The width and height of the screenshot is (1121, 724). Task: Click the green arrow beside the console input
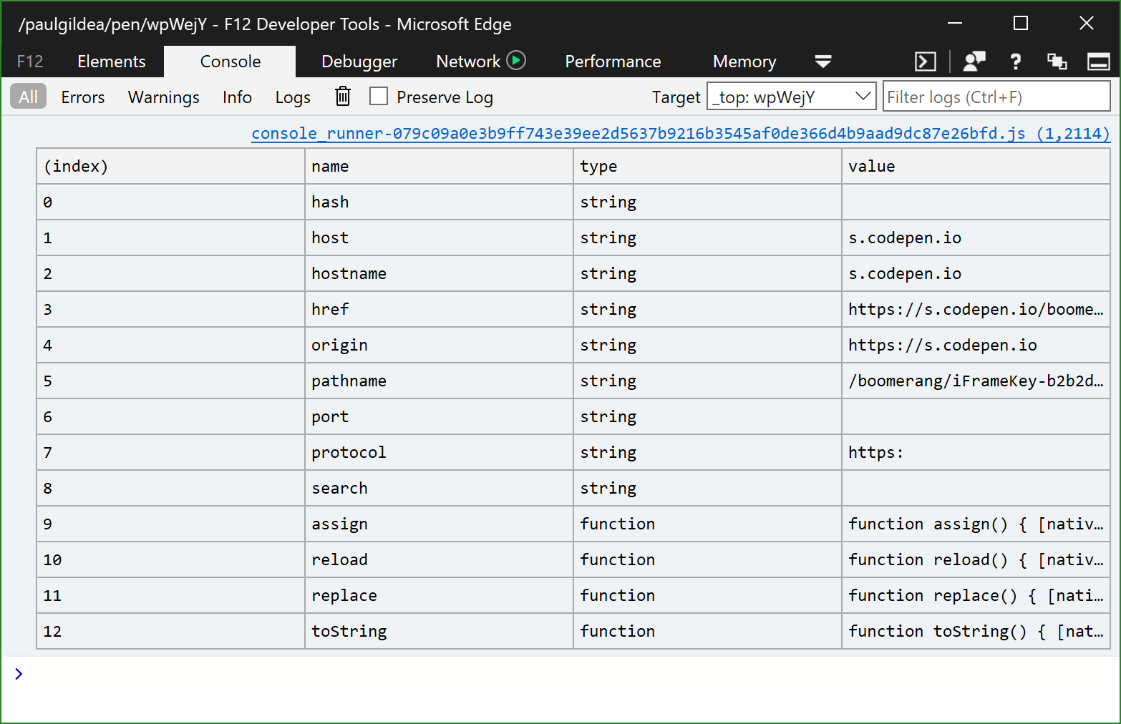click(x=18, y=673)
